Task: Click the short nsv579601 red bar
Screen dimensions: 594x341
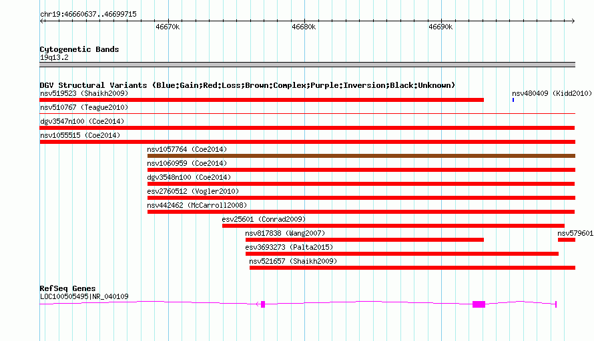Action: [567, 240]
